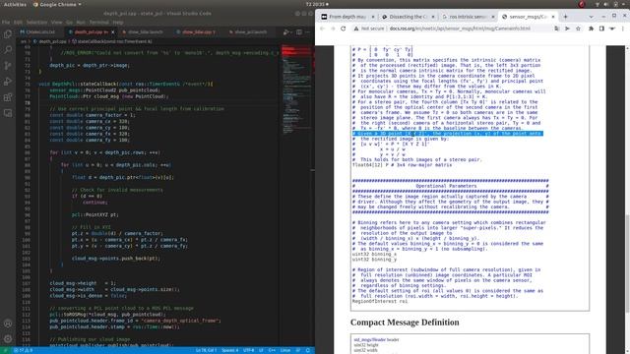Click the feedback icon in VS Code status bar
Screen dimensions: 630x354
click(x=298, y=350)
